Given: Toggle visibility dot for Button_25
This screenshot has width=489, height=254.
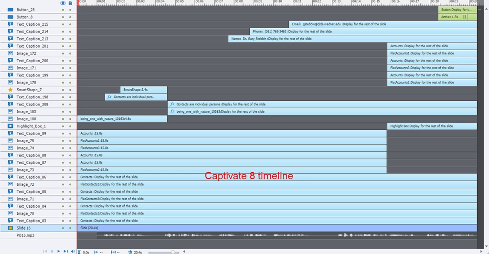Looking at the screenshot, I should [63, 10].
